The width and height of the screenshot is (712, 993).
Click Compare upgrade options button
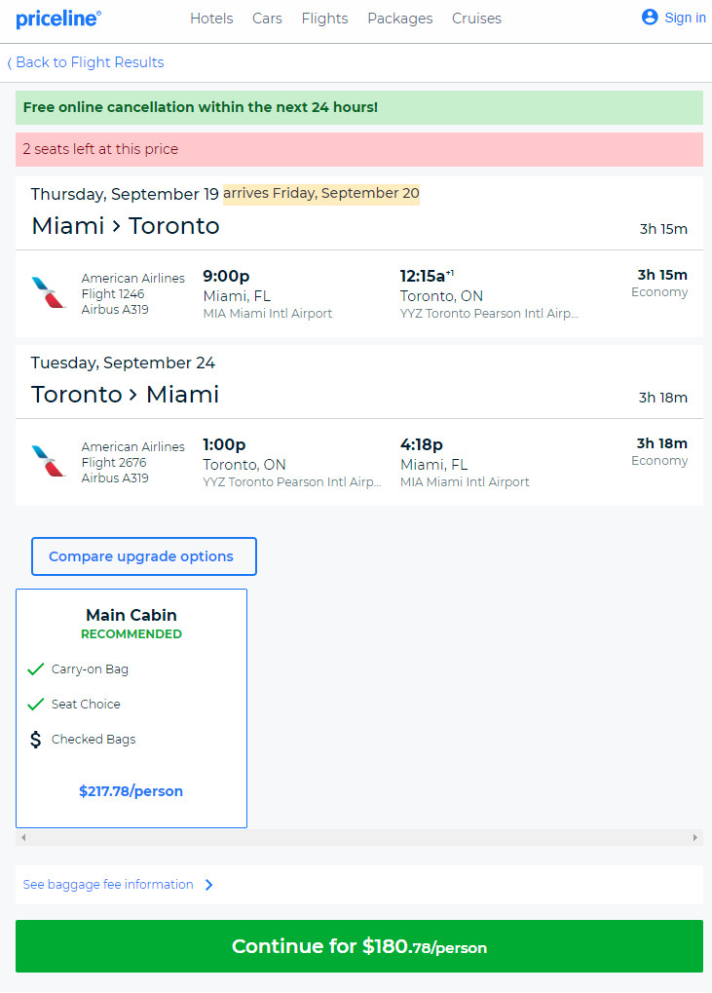(x=144, y=556)
